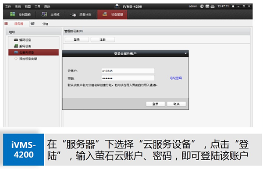The width and height of the screenshot is (263, 169).
Task: Click the 13:47:11 clock display
Action: [x=223, y=7]
